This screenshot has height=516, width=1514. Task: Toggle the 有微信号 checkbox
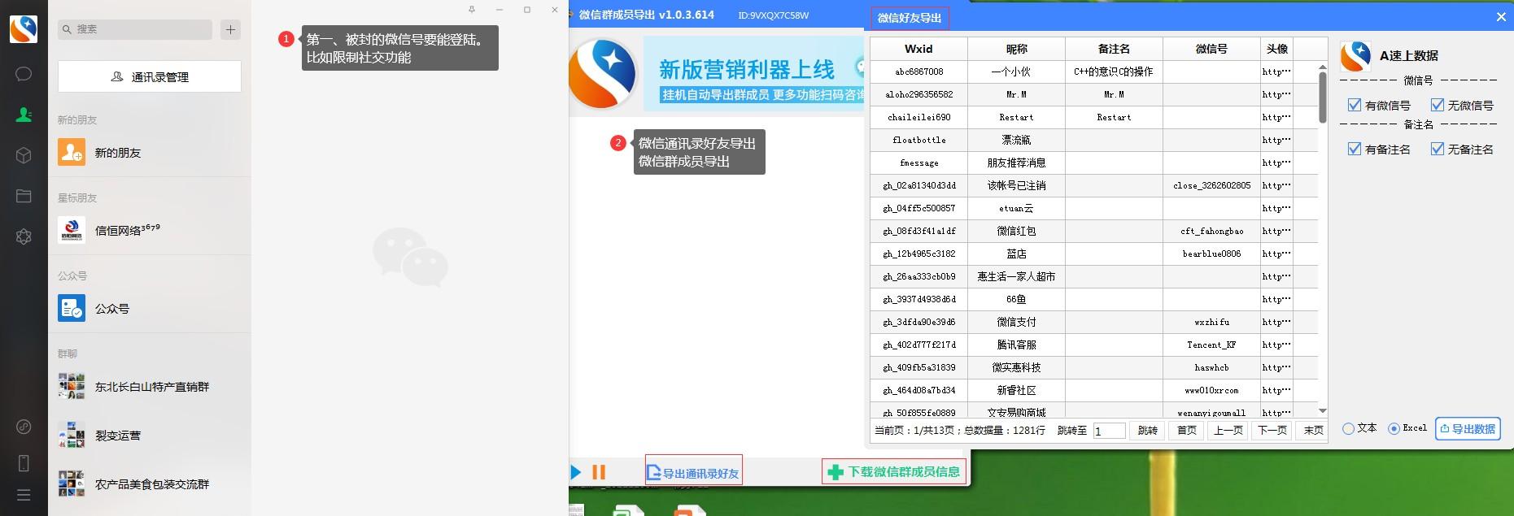click(1355, 105)
